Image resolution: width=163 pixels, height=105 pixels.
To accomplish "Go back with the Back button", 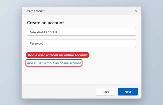I will [106, 92].
